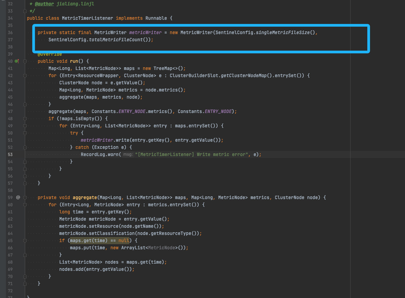Collapse the try block on line 50
The height and width of the screenshot is (298, 405).
[x=25, y=133]
